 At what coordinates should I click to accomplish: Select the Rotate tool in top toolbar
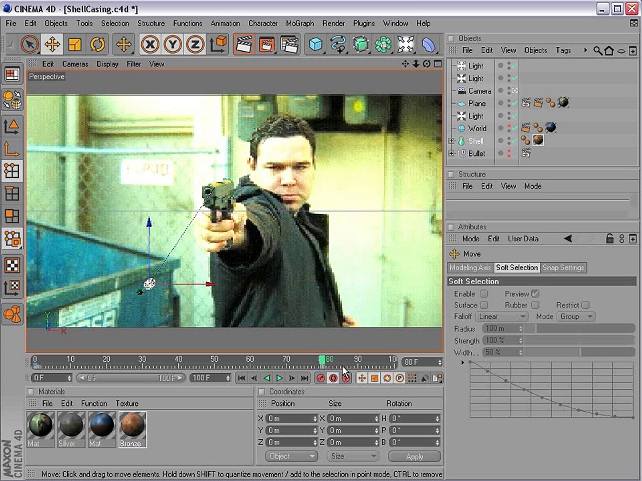coord(97,45)
